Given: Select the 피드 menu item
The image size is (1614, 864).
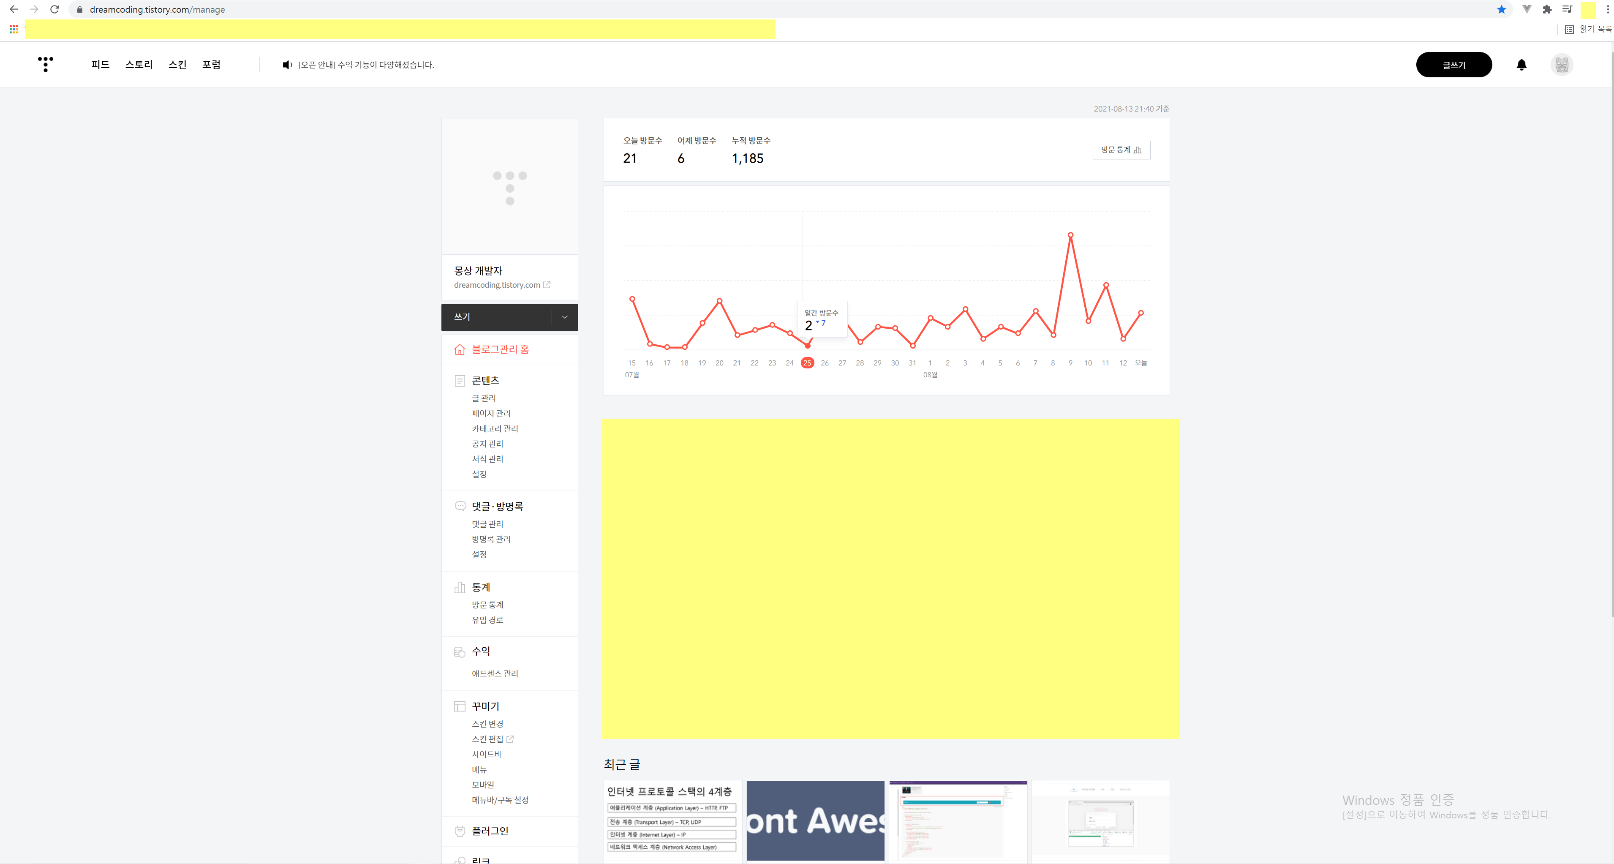Looking at the screenshot, I should 100,65.
